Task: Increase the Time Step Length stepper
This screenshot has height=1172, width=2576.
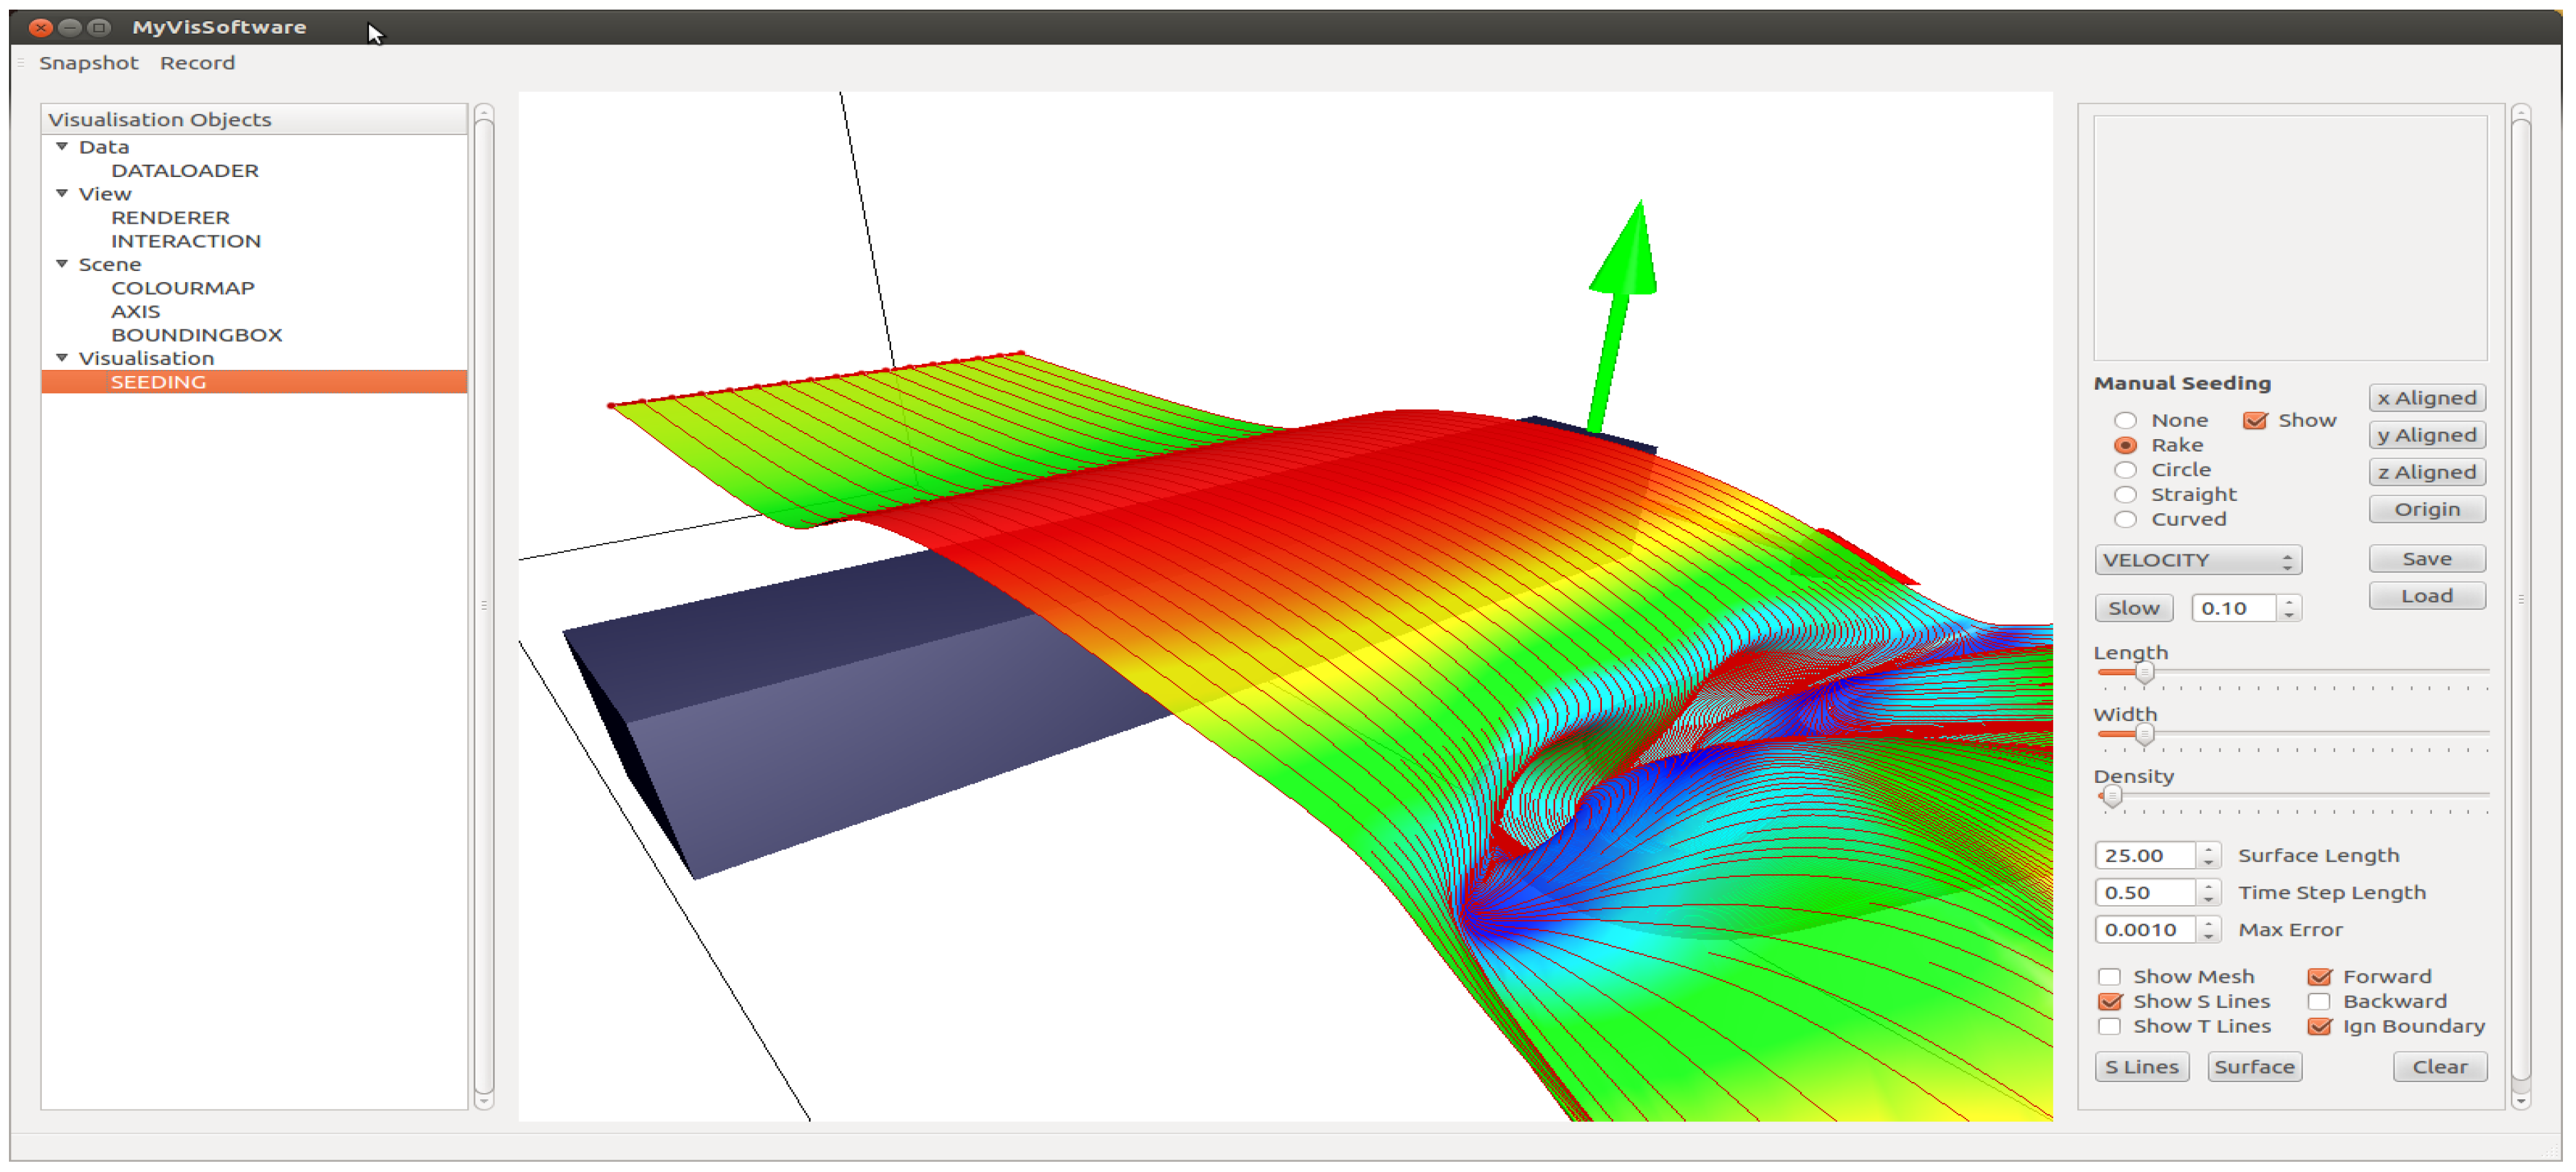Action: click(x=2209, y=886)
